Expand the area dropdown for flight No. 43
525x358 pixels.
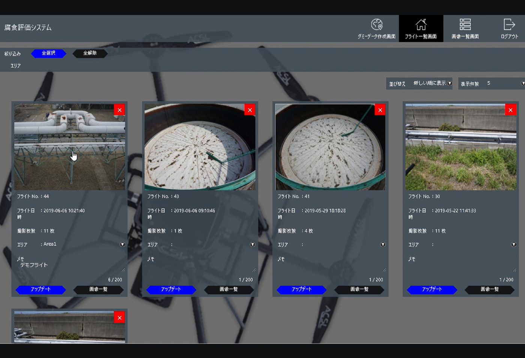click(253, 245)
